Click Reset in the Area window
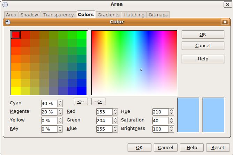 tap(218, 147)
